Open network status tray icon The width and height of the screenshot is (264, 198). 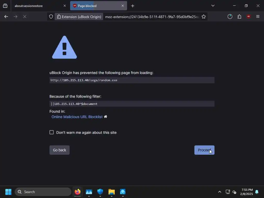pyautogui.click(x=228, y=192)
